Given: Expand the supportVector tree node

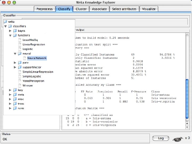Looking at the screenshot, I should [15, 67].
